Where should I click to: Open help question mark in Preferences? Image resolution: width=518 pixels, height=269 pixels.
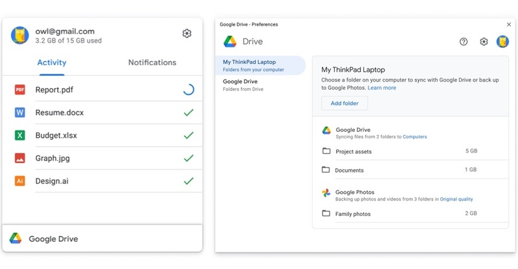(464, 41)
